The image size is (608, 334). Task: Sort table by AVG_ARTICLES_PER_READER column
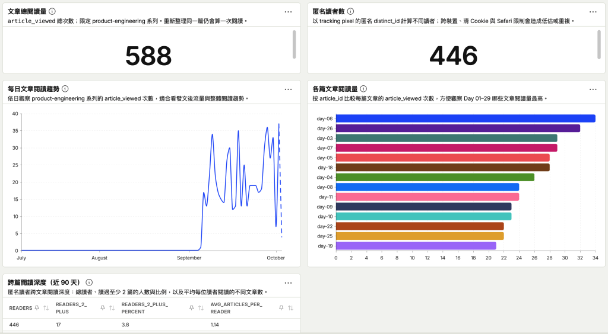[x=291, y=308]
